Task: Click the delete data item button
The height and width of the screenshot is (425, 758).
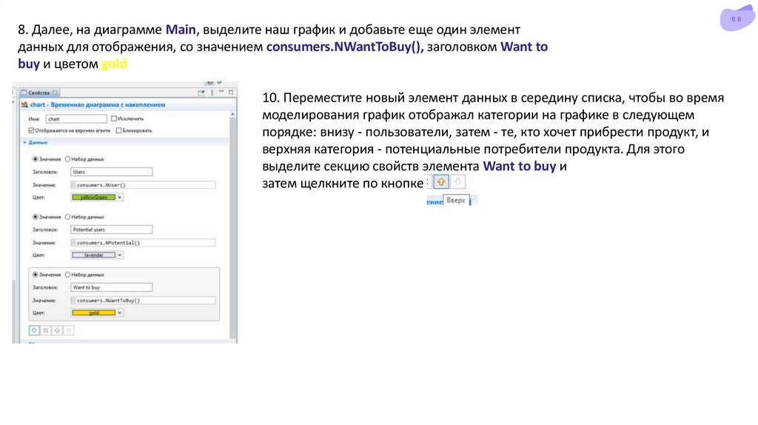Action: 46,330
